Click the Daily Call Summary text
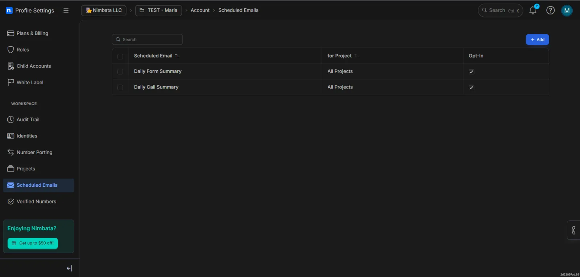This screenshot has width=580, height=277. (156, 87)
